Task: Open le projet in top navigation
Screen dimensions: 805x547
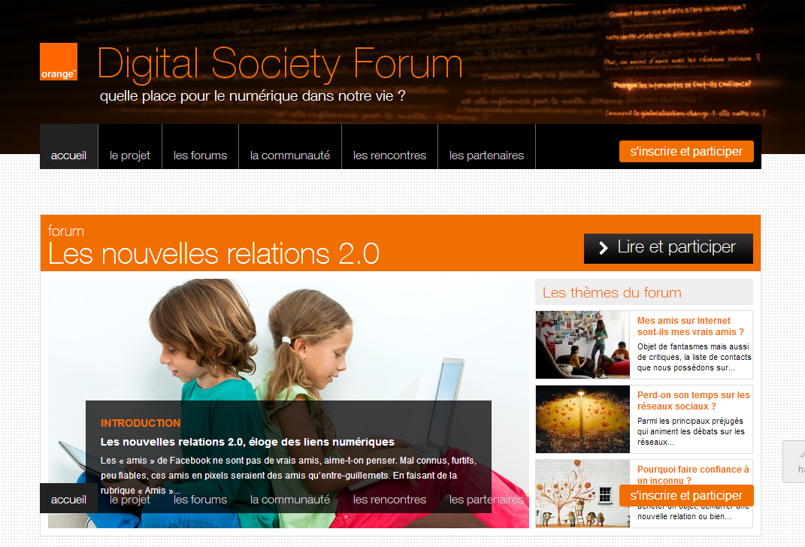Action: 130,155
